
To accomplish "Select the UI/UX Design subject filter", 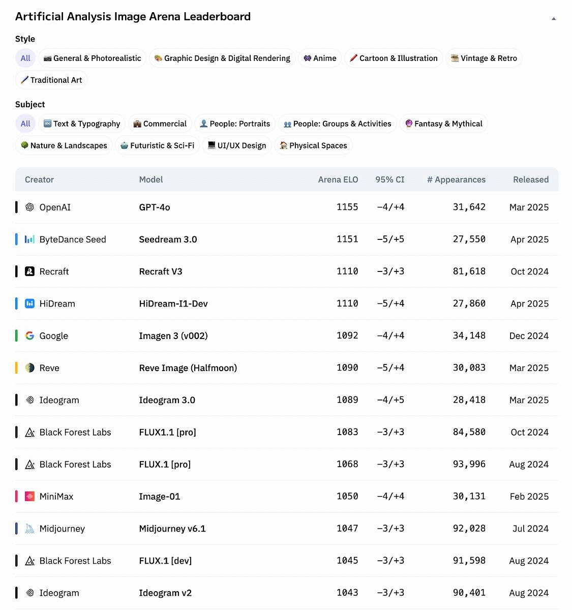I will click(x=237, y=145).
